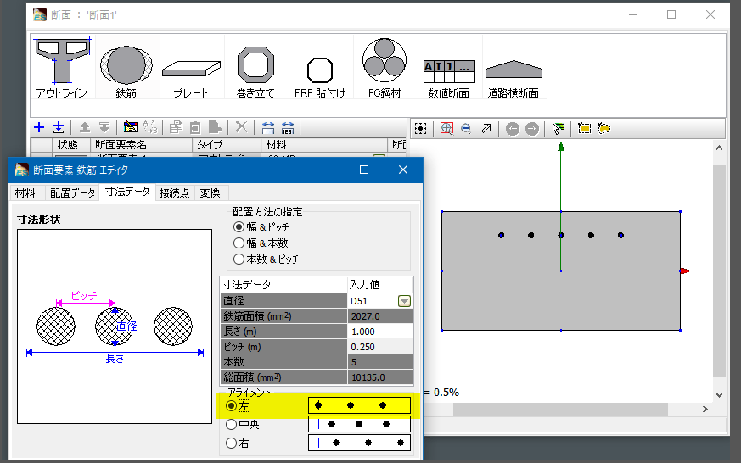Edit the 長さ (m) value field
This screenshot has width=741, height=463.
(x=379, y=332)
